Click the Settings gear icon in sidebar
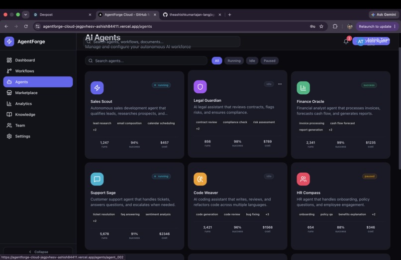 point(9,136)
